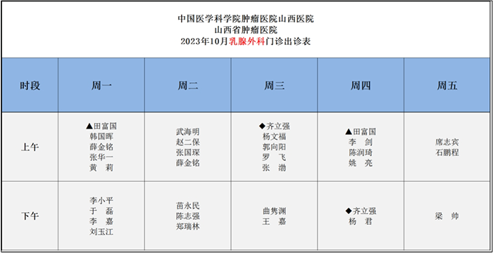The height and width of the screenshot is (253, 493).
Task: Select the name 李 剑
Action: [x=361, y=142]
